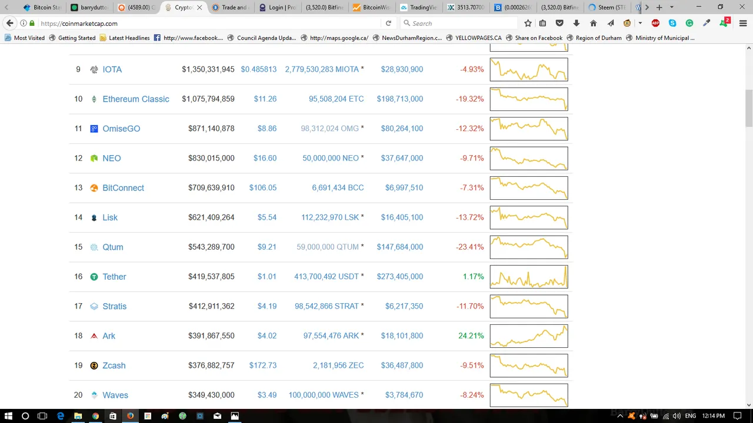The width and height of the screenshot is (753, 423).
Task: Open the Zcash coin link
Action: tap(114, 365)
